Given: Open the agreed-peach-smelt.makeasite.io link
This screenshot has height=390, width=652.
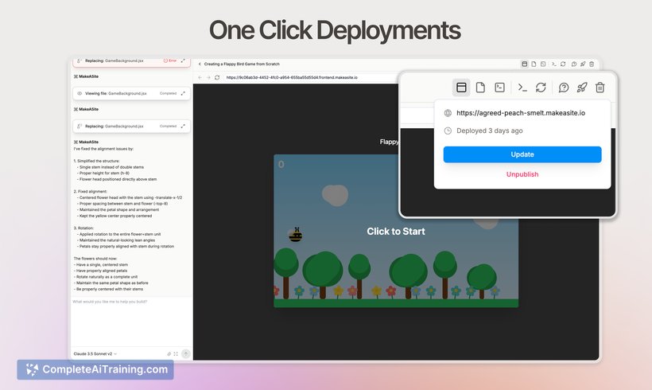Looking at the screenshot, I should click(x=521, y=113).
